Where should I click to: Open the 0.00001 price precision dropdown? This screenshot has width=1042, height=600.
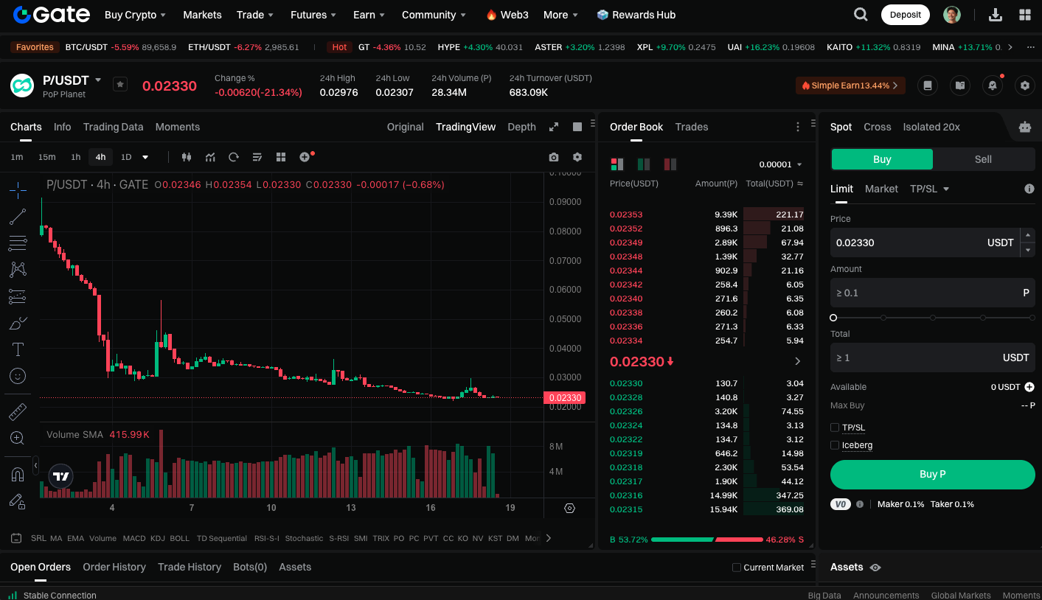(x=780, y=164)
